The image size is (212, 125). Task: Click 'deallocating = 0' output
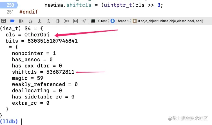click(x=37, y=91)
